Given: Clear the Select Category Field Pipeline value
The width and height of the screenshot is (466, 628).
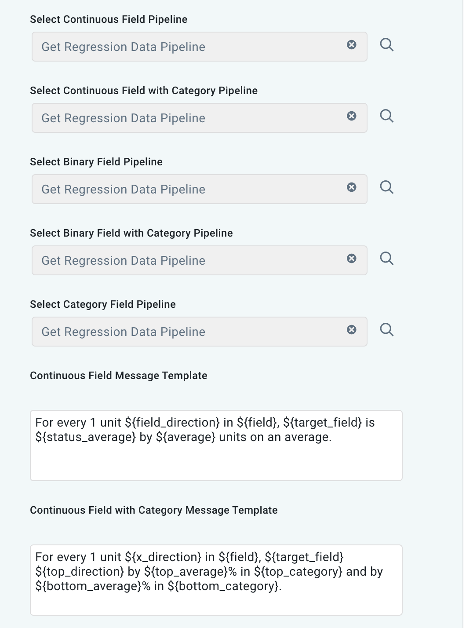Looking at the screenshot, I should coord(352,329).
